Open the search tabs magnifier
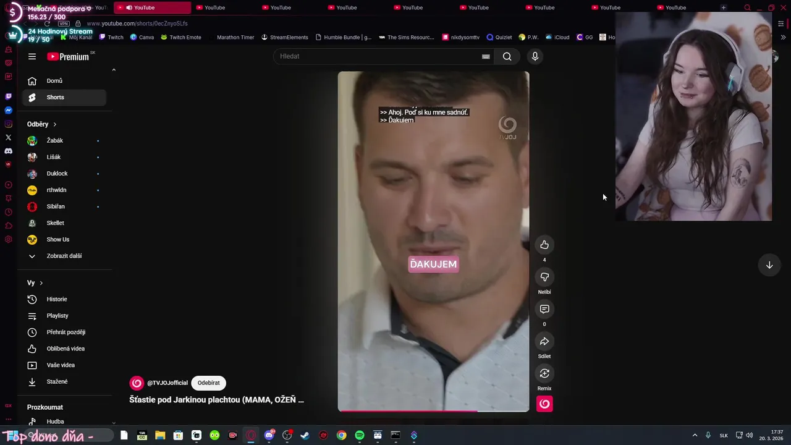The width and height of the screenshot is (791, 445). (747, 7)
